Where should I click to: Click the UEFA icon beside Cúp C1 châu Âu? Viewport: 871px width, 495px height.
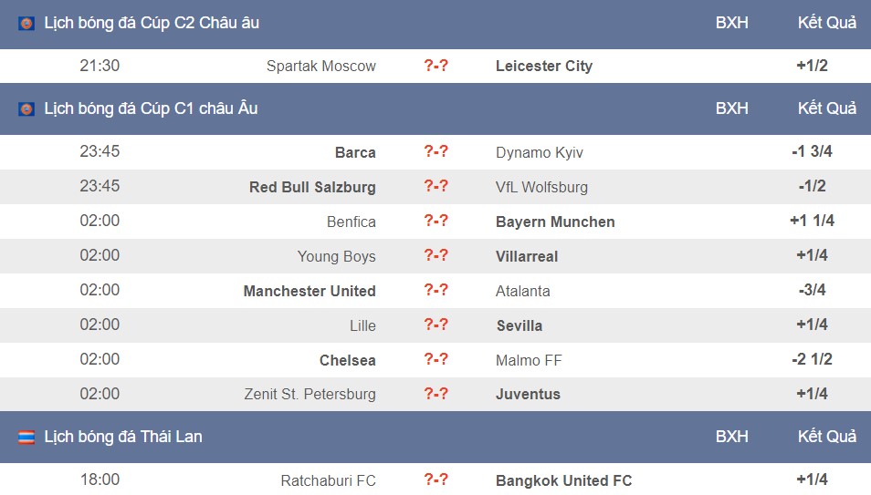[26, 108]
